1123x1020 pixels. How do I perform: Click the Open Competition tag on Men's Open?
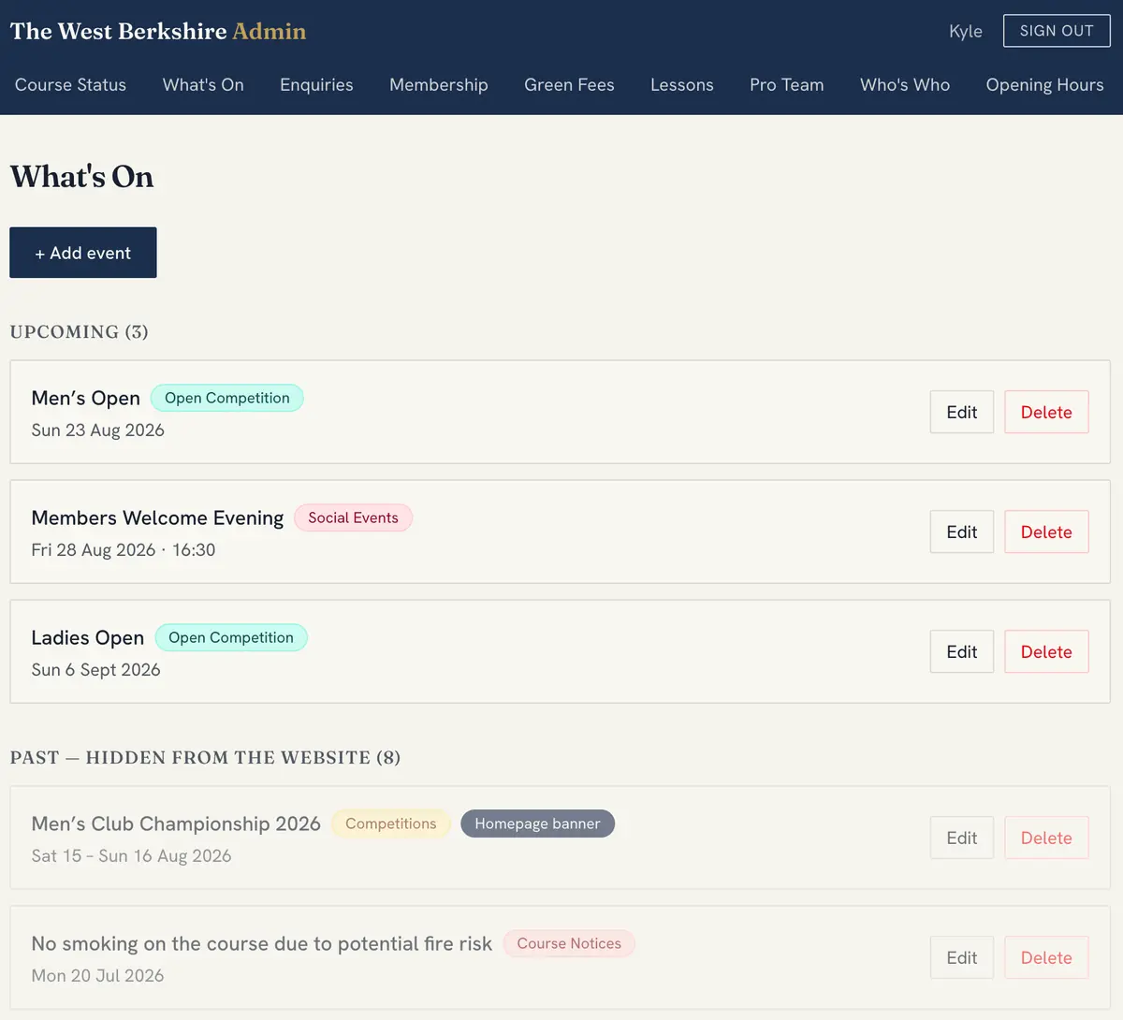[x=227, y=398]
